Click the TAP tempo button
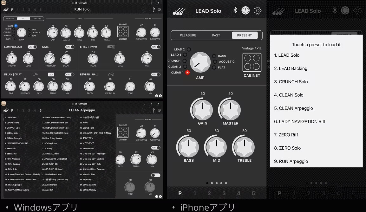This screenshot has height=212, width=366. tap(51, 74)
